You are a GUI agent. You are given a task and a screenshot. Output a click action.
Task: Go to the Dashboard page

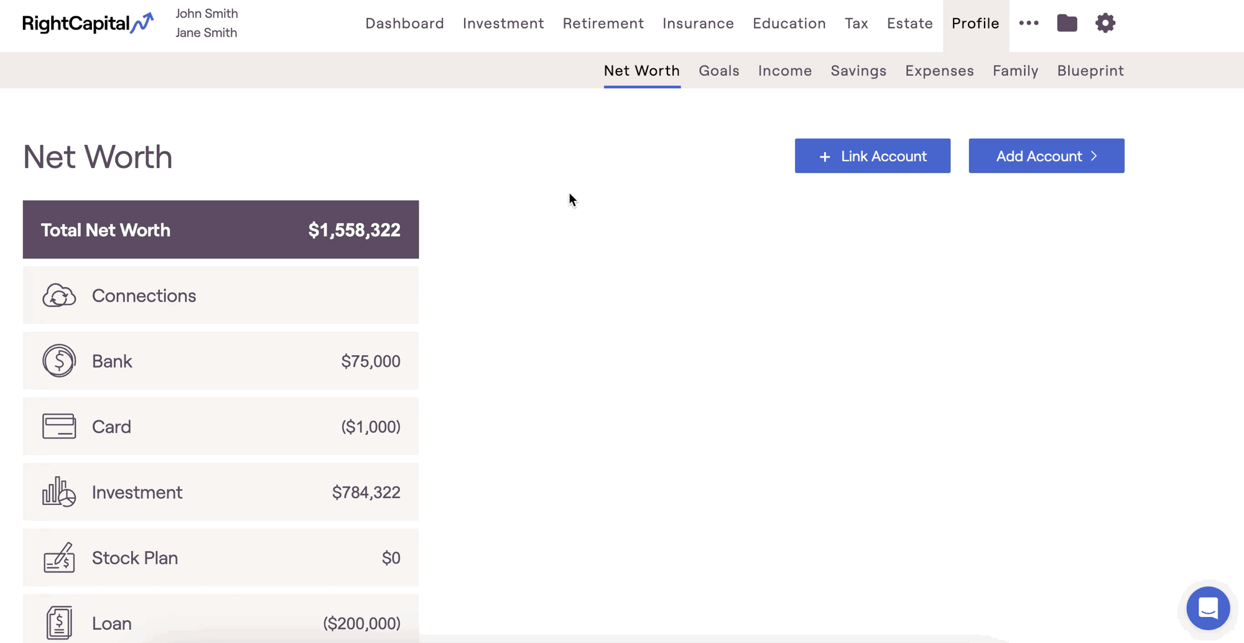404,23
